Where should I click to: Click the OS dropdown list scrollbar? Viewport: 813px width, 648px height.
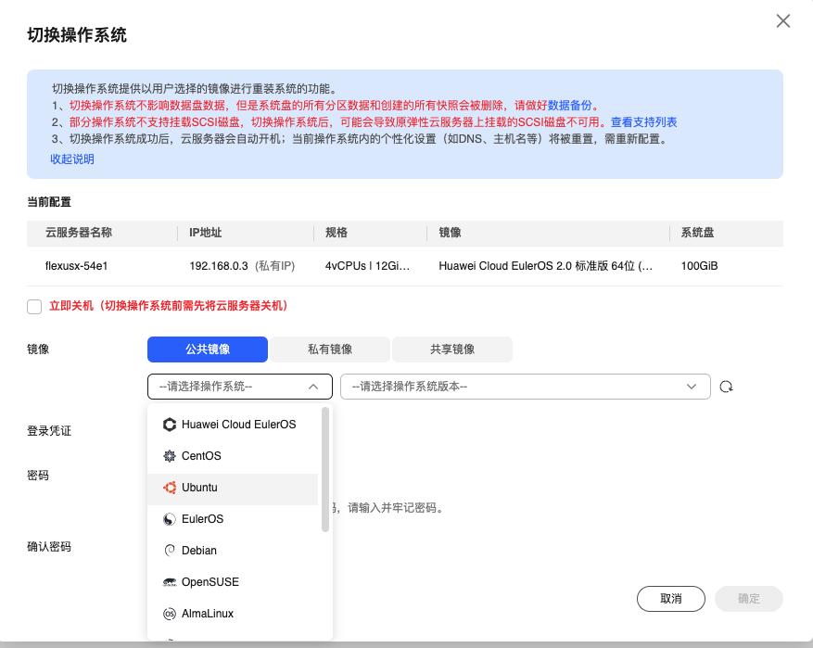tap(325, 469)
